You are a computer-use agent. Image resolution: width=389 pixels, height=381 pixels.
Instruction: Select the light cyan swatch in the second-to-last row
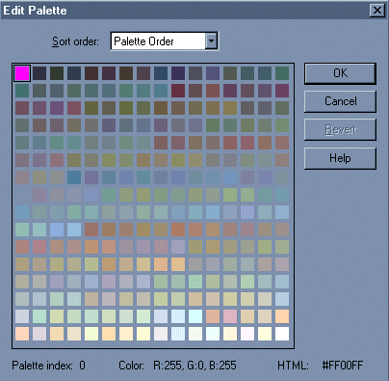(195, 316)
